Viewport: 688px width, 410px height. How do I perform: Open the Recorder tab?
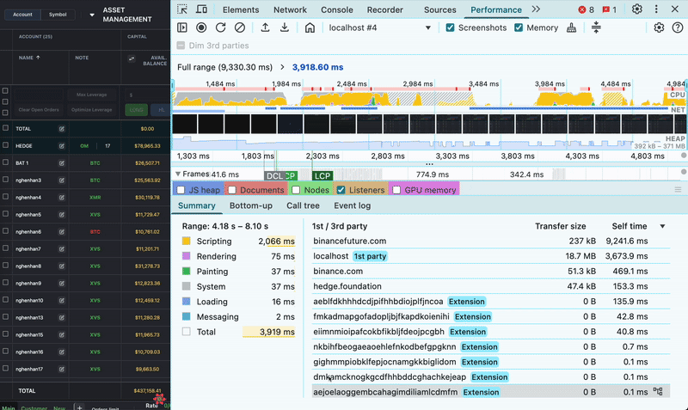[x=384, y=9]
